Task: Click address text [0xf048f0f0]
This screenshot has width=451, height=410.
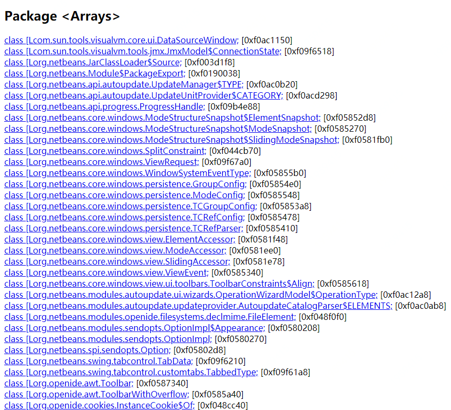Action: (x=323, y=317)
